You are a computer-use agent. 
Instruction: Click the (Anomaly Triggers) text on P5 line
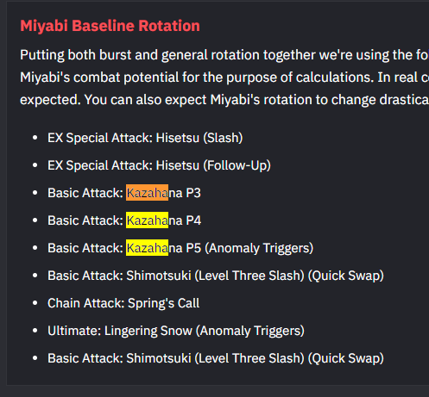(x=259, y=248)
